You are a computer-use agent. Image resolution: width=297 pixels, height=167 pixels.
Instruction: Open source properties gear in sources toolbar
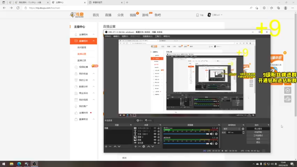(144, 147)
